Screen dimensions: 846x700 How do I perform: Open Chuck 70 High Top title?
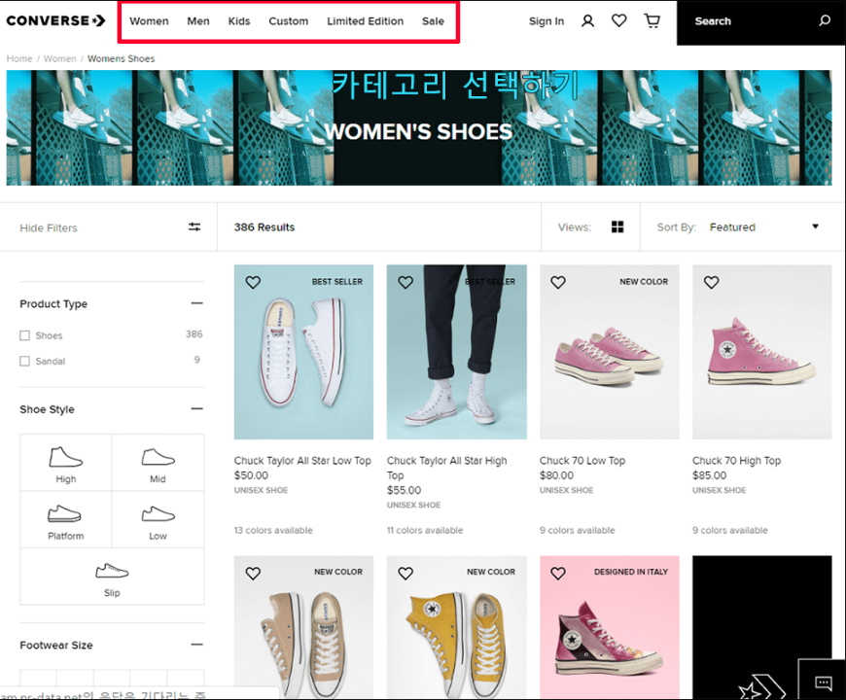pos(736,461)
